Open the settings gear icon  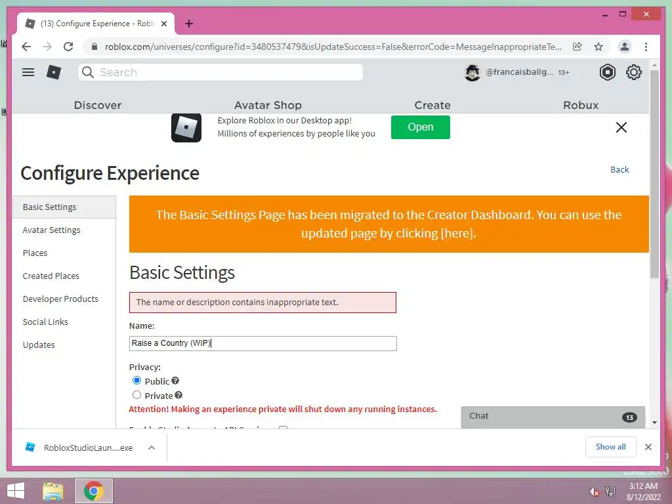click(x=633, y=72)
